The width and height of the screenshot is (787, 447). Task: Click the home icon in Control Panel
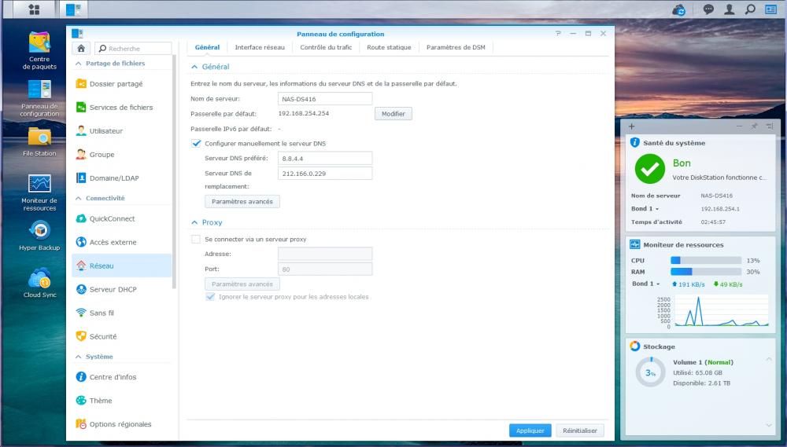[x=80, y=49]
